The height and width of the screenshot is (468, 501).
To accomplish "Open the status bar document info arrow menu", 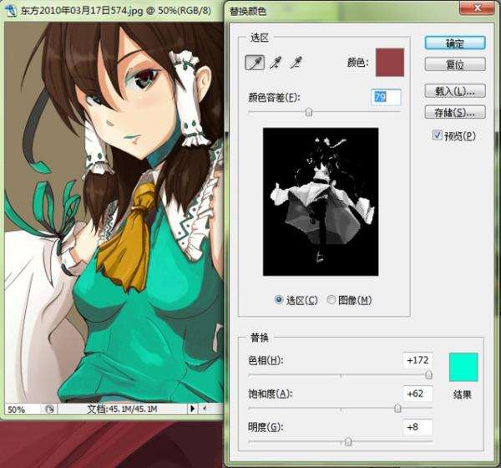I will point(193,409).
